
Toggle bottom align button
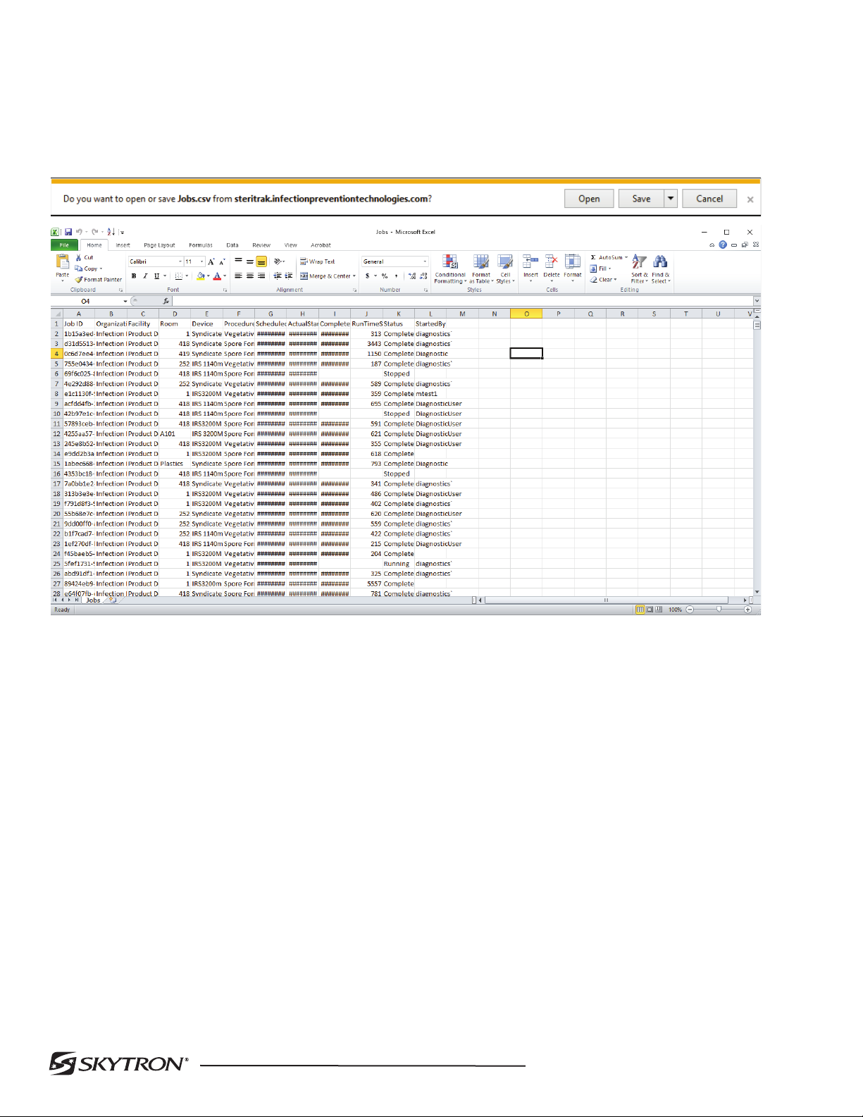pos(261,261)
